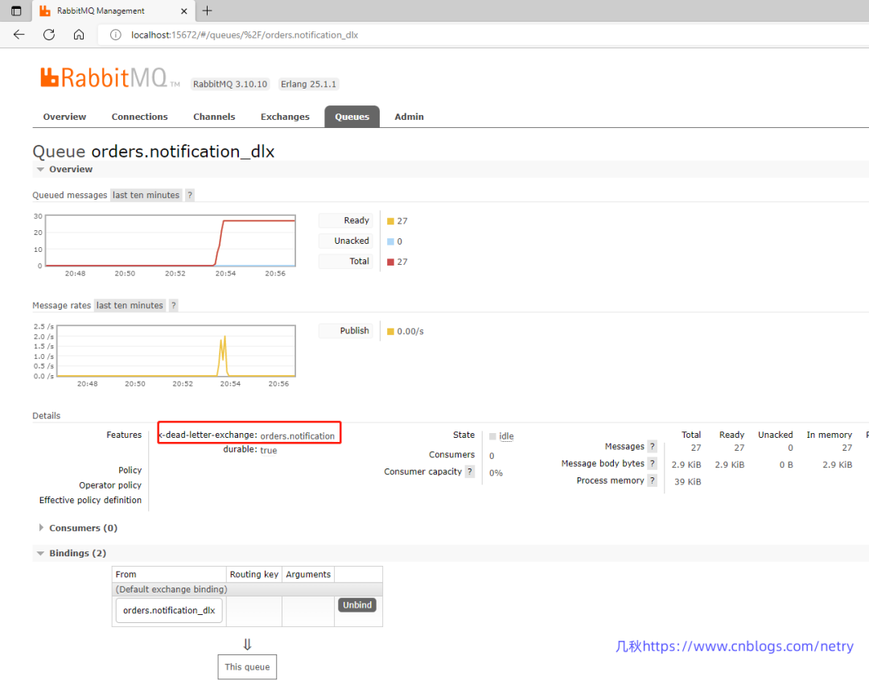Image resolution: width=869 pixels, height=685 pixels.
Task: Click the help icon next to Process memory
Action: pyautogui.click(x=653, y=481)
